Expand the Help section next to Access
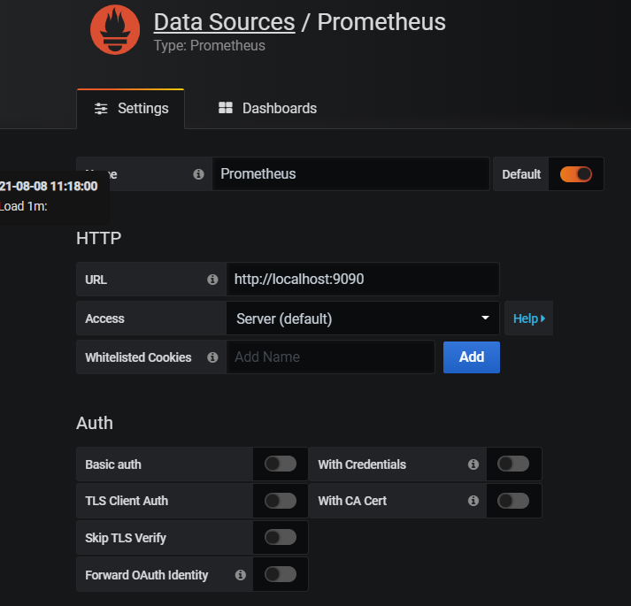This screenshot has height=606, width=631. click(x=529, y=318)
